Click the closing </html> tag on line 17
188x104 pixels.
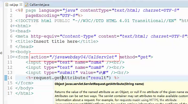pos(24,93)
